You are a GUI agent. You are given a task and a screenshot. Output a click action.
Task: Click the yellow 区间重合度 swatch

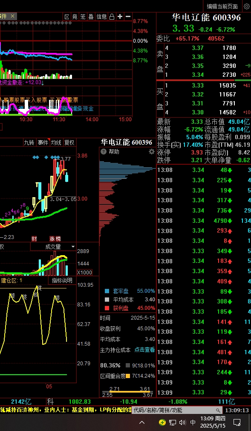[x=128, y=376]
